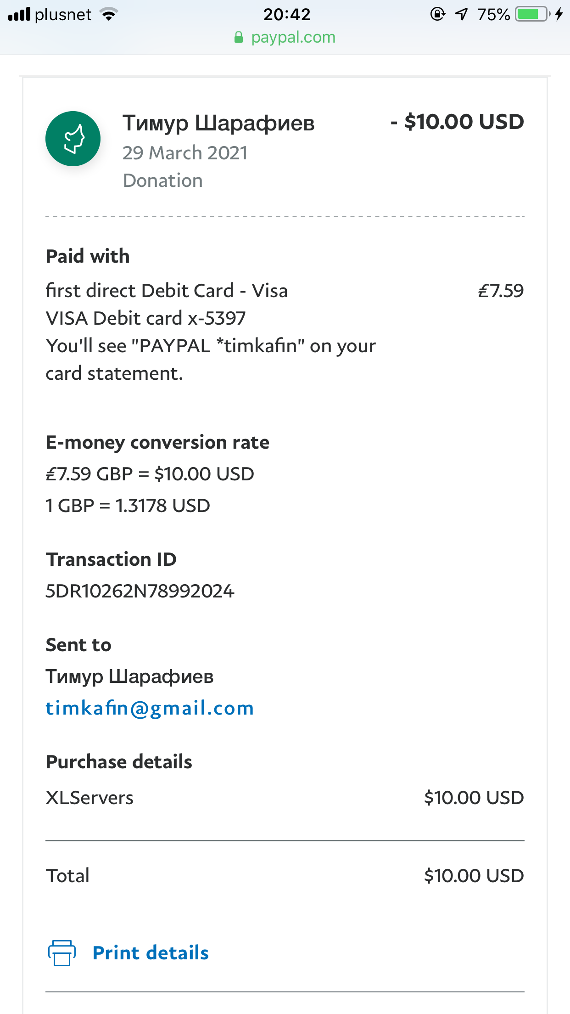Image resolution: width=570 pixels, height=1014 pixels.
Task: Tap the Тимур Шарафиев name in header
Action: pos(218,123)
